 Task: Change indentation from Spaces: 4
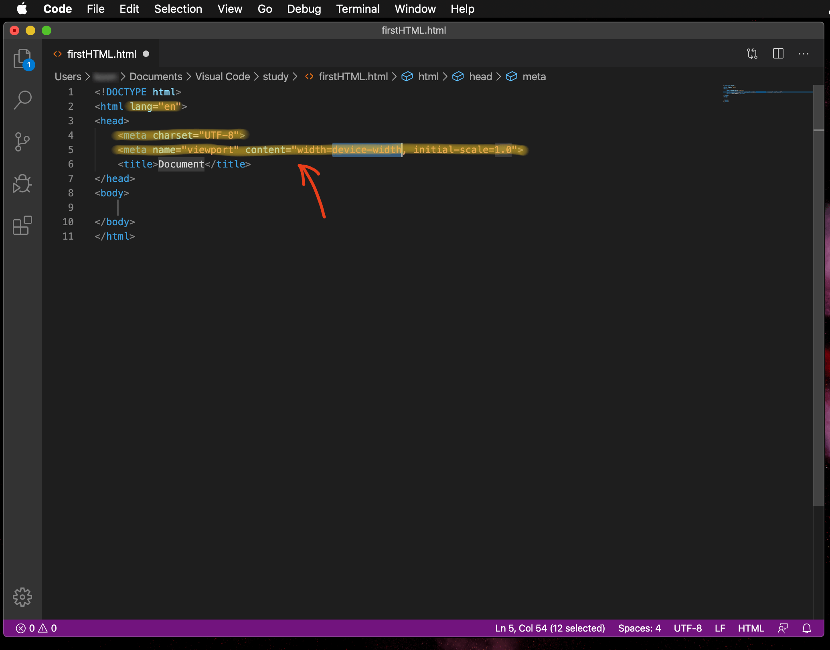639,628
